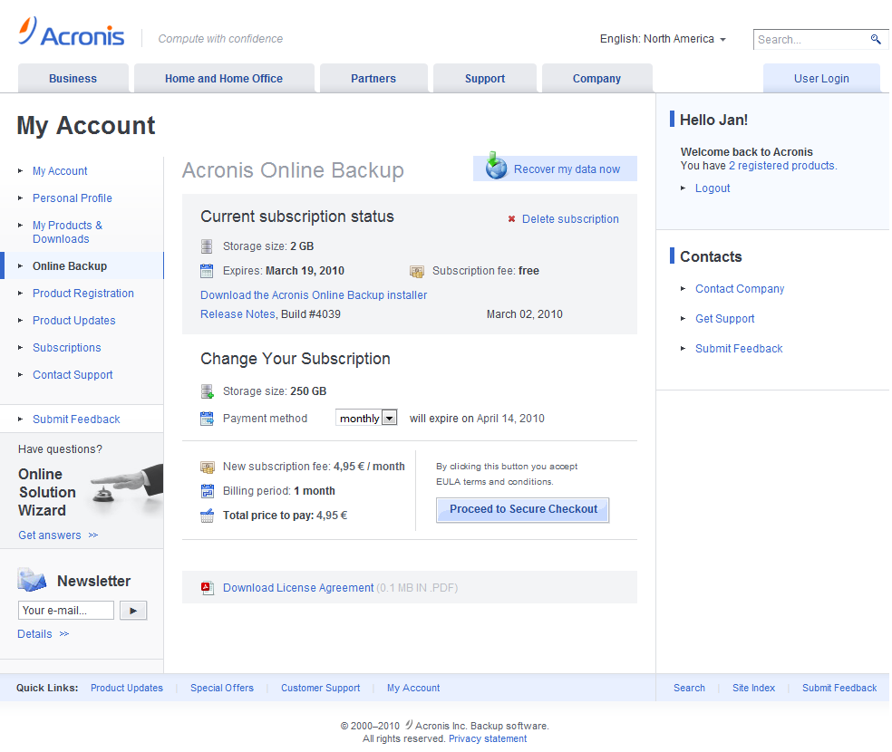Image resolution: width=892 pixels, height=752 pixels.
Task: Click footer Submit Feedback link
Action: pyautogui.click(x=839, y=688)
